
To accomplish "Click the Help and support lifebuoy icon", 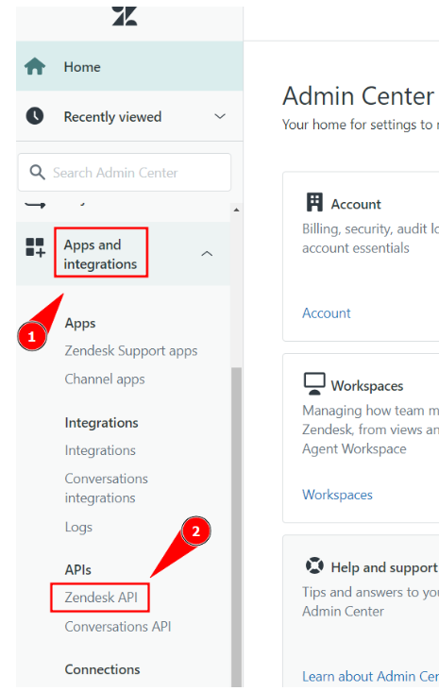I will tap(314, 565).
